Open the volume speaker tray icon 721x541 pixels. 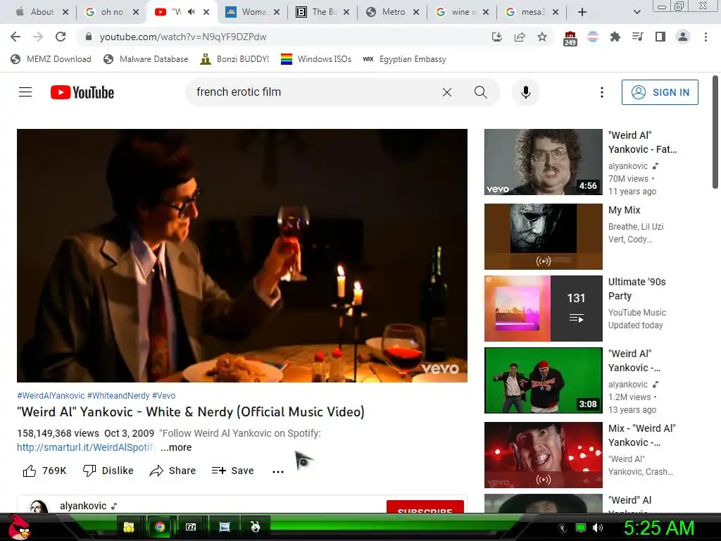pyautogui.click(x=597, y=528)
